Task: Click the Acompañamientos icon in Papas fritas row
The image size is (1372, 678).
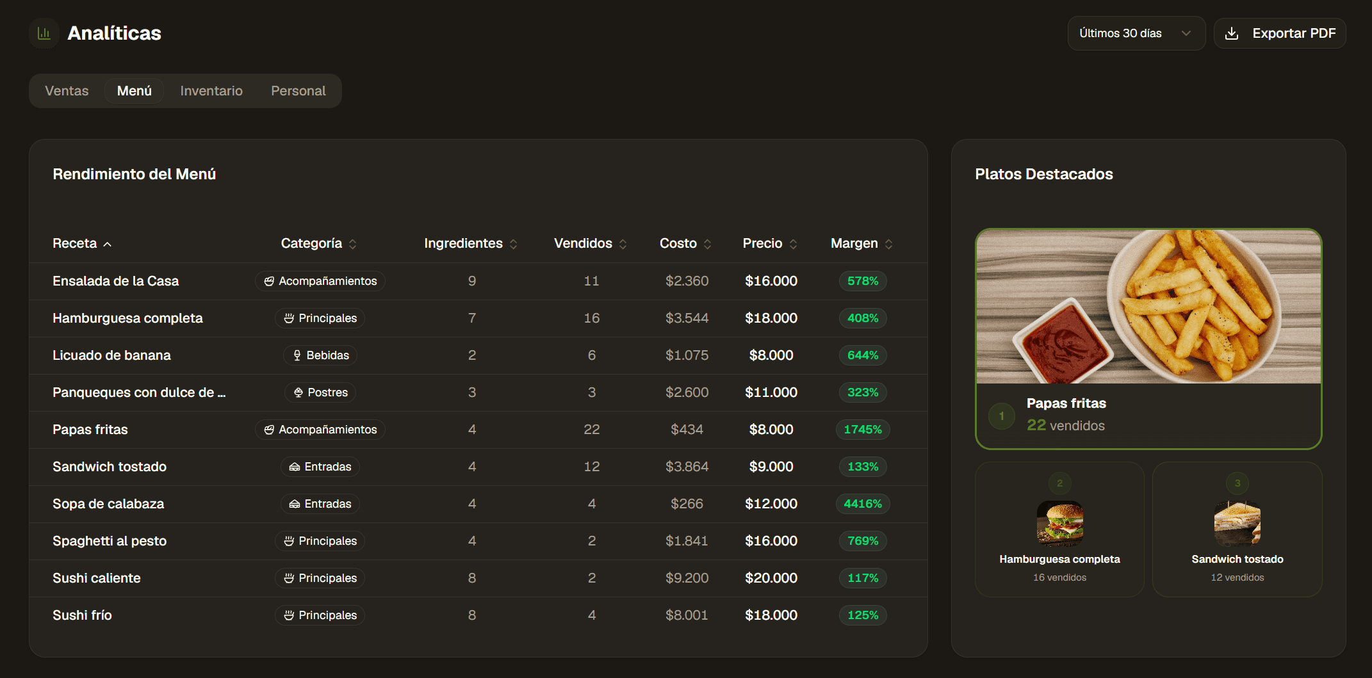Action: (269, 430)
